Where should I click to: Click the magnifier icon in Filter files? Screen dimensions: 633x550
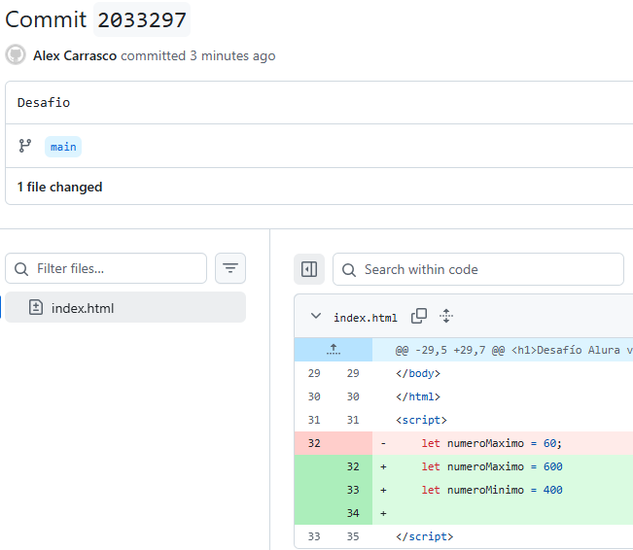pos(21,269)
